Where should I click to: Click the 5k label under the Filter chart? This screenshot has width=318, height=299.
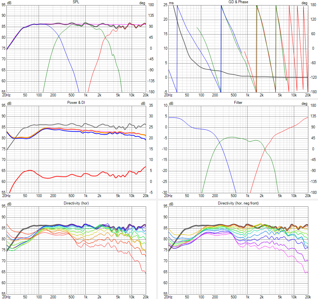tap(280, 196)
